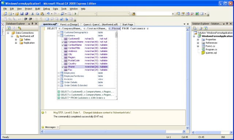Expand the References node in Solution Explorer
234x140 pixels.
coord(198,43)
